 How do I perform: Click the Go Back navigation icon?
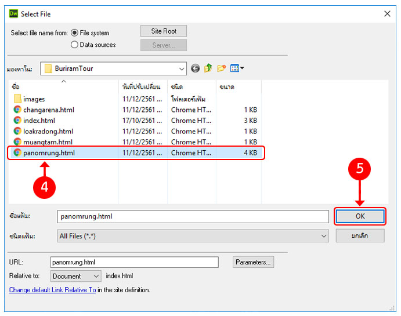(x=195, y=68)
